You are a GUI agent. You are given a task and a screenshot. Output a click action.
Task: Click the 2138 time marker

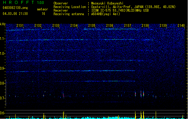point(145,26)
